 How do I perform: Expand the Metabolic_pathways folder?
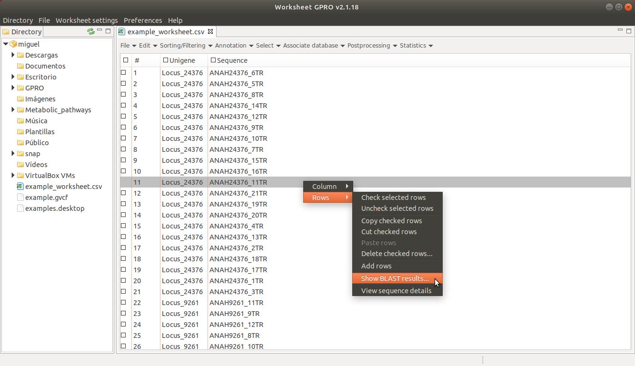13,110
